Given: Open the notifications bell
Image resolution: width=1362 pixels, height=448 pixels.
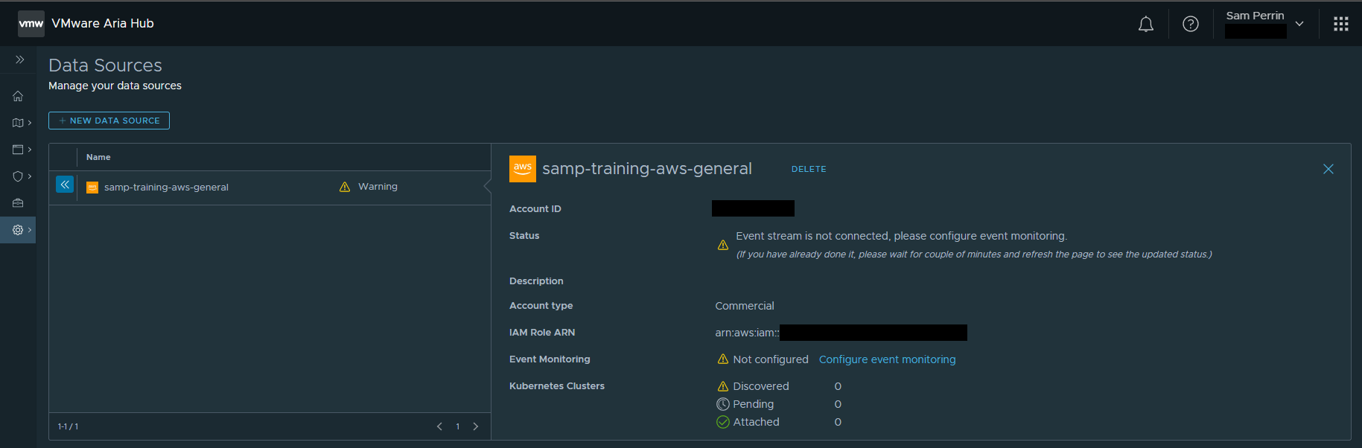Looking at the screenshot, I should click(1145, 25).
